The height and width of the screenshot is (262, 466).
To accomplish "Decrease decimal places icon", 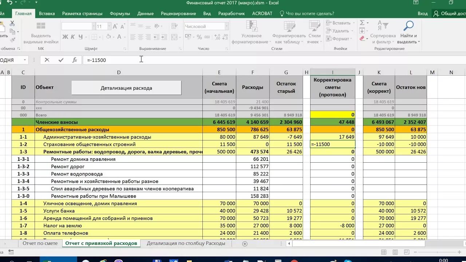I will pyautogui.click(x=226, y=37).
